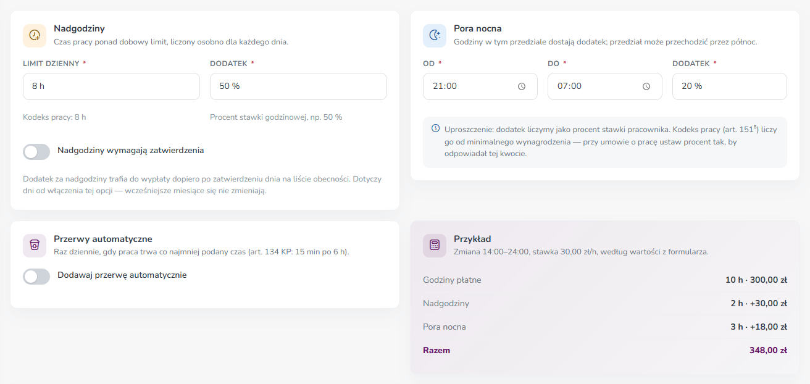Screen dimensions: 810x384
Task: Click the Przykład calculator icon
Action: click(x=435, y=246)
